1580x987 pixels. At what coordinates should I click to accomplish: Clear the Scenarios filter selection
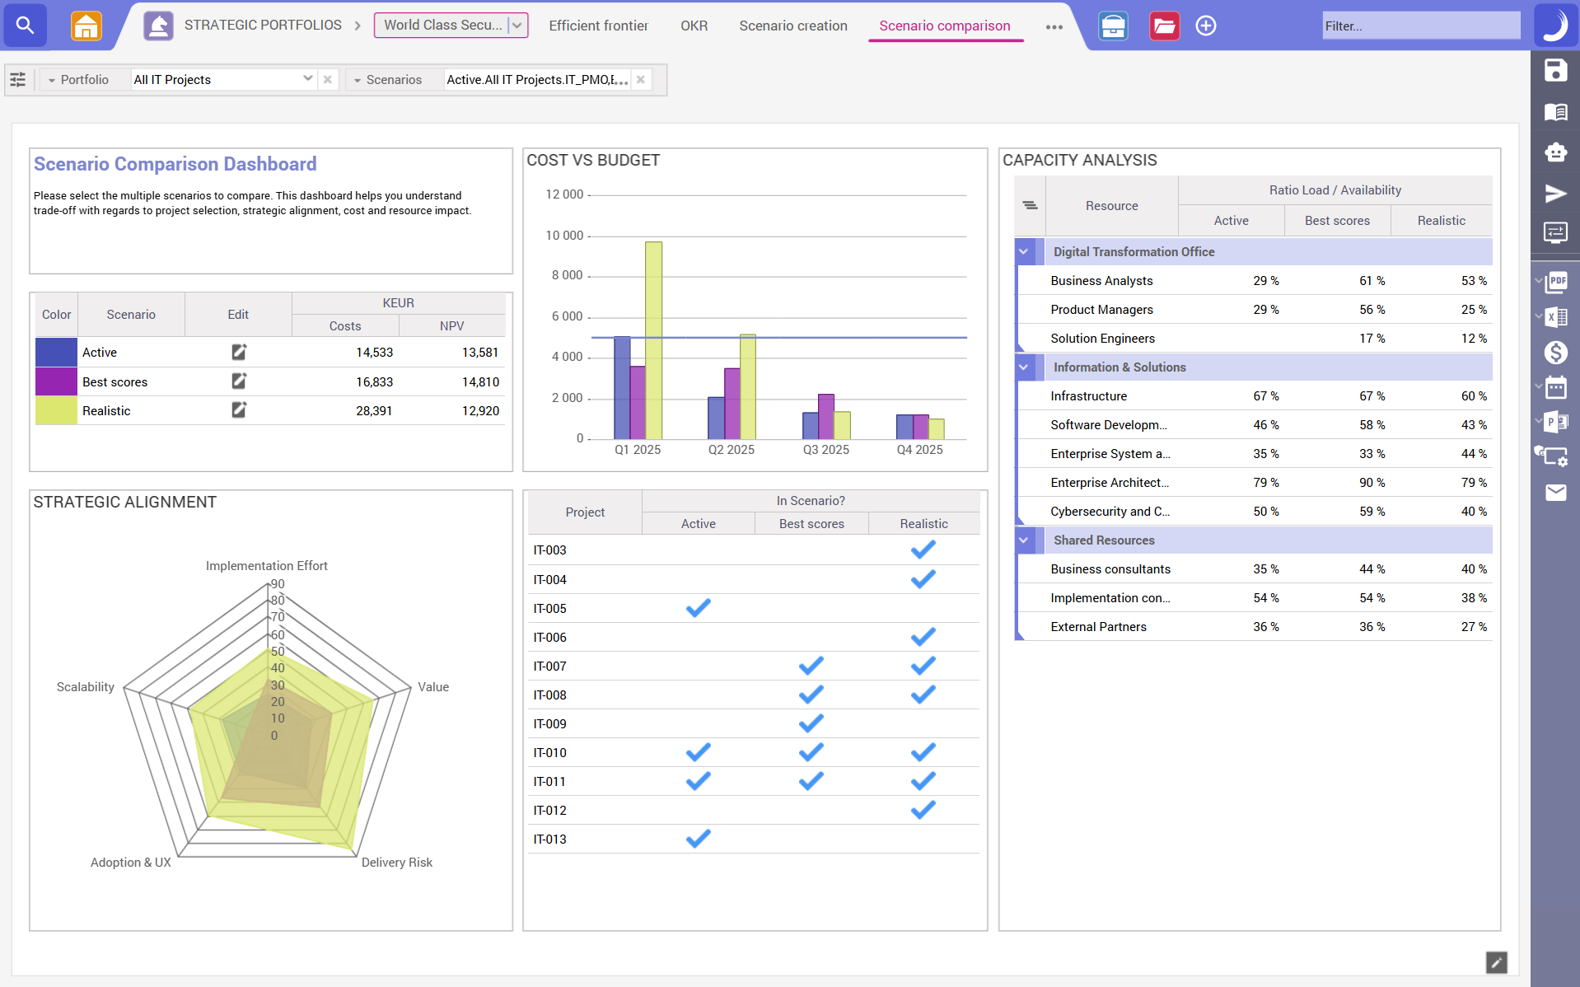[x=640, y=79]
